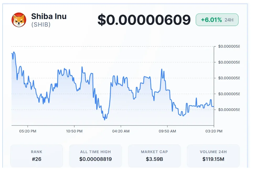Click the $0.00008819 all-time-high value
The width and height of the screenshot is (253, 171).
tap(96, 159)
